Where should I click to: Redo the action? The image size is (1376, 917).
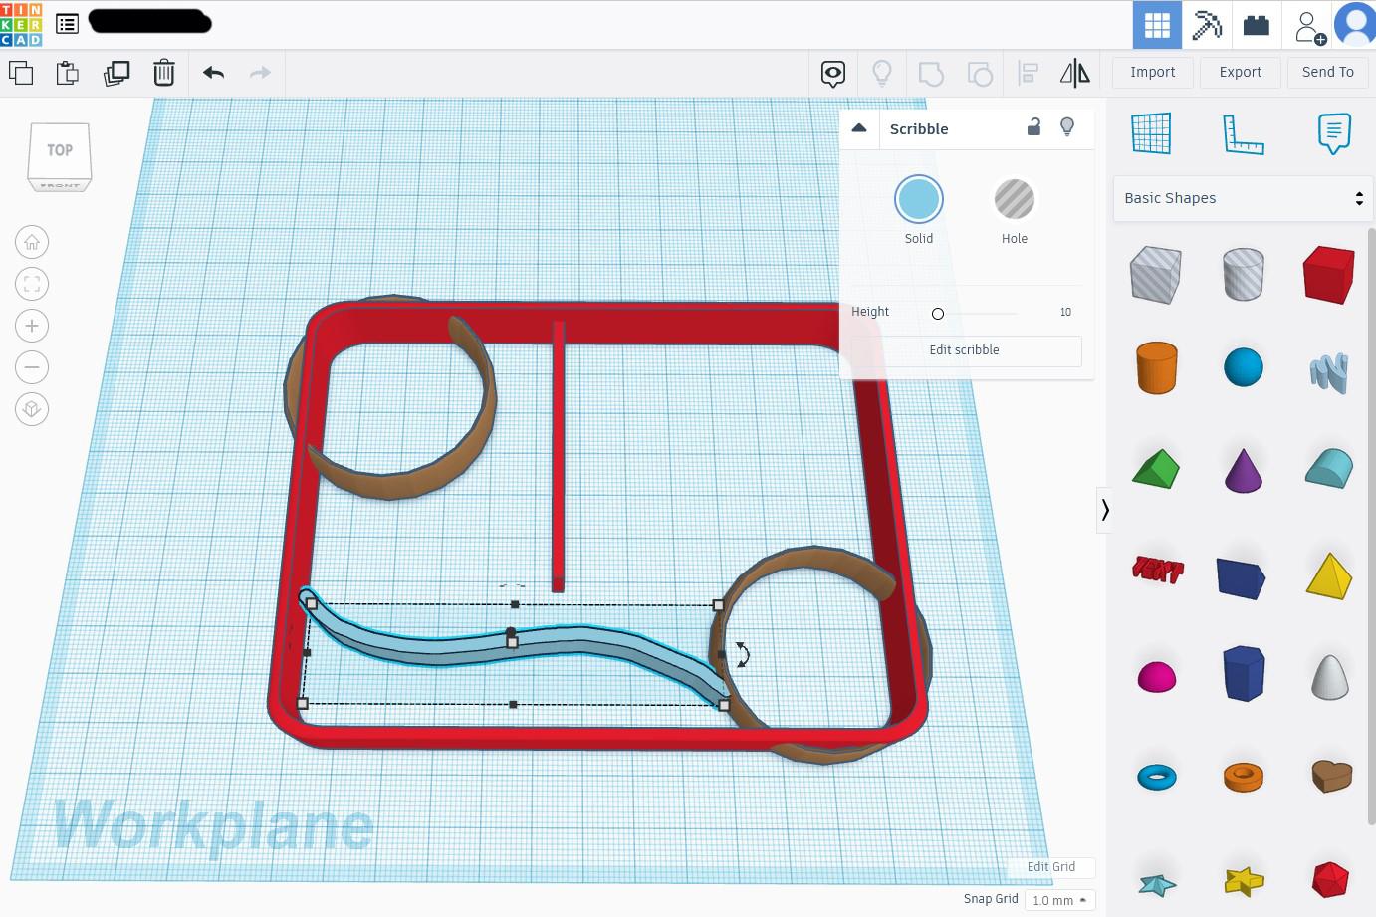[260, 73]
